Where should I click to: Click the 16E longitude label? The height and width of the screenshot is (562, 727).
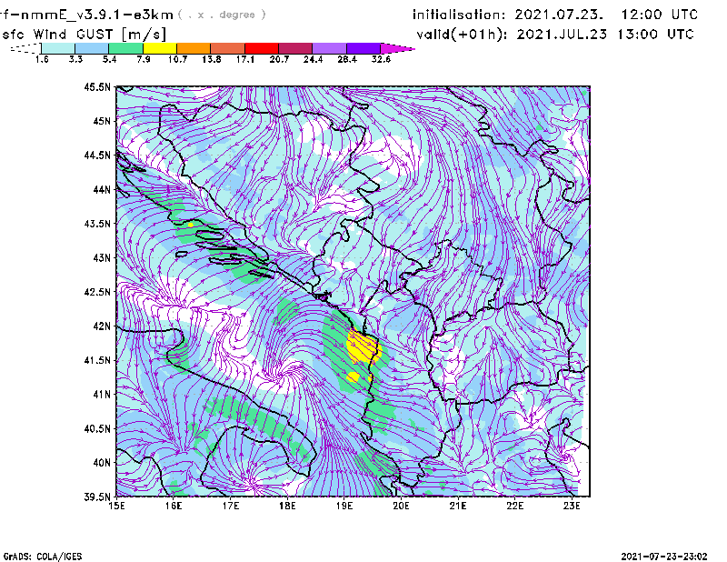coord(174,506)
